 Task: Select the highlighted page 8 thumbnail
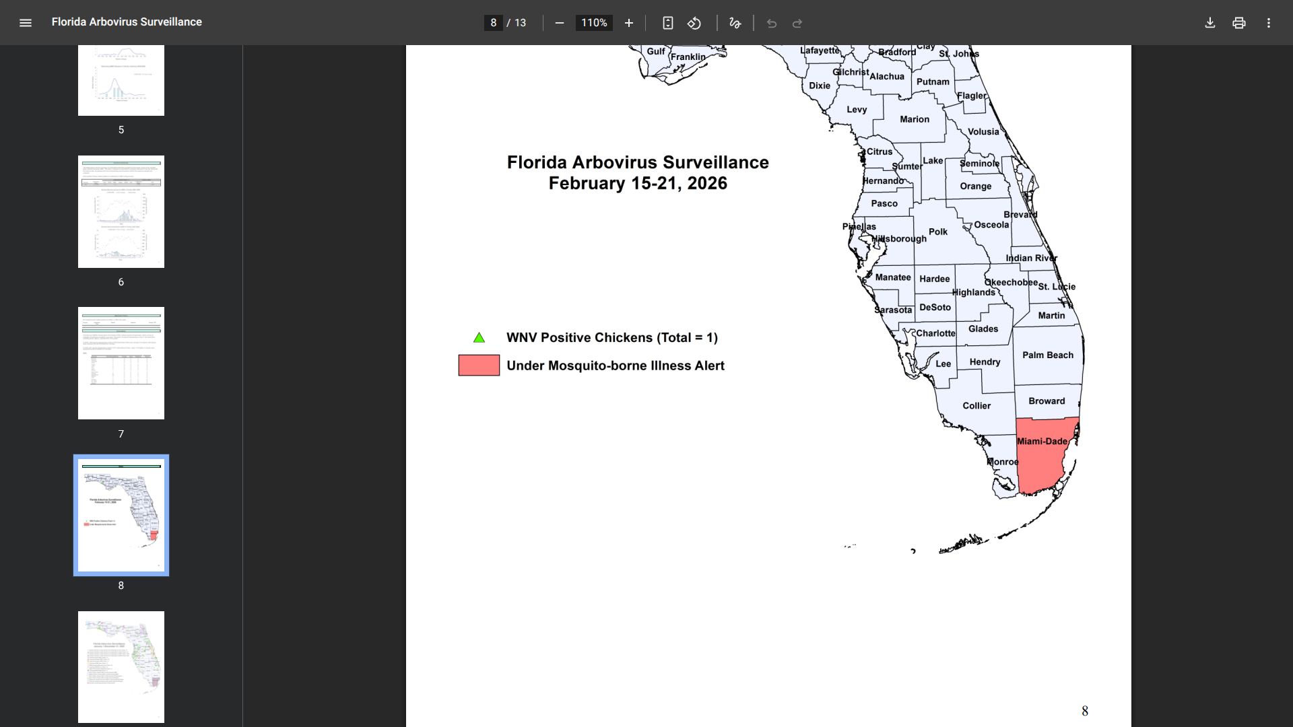click(121, 515)
